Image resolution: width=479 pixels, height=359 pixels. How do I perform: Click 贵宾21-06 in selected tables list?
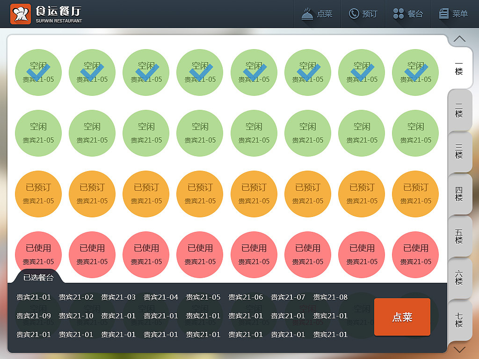[246, 297]
